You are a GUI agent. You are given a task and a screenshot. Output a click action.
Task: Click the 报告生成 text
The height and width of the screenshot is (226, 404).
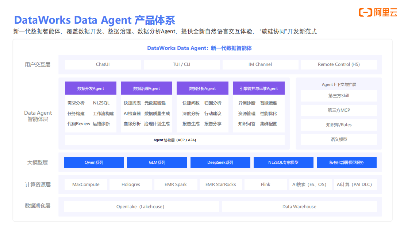coord(191,124)
